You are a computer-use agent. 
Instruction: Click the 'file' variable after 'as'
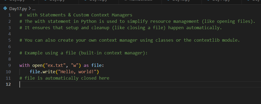click(x=97, y=66)
